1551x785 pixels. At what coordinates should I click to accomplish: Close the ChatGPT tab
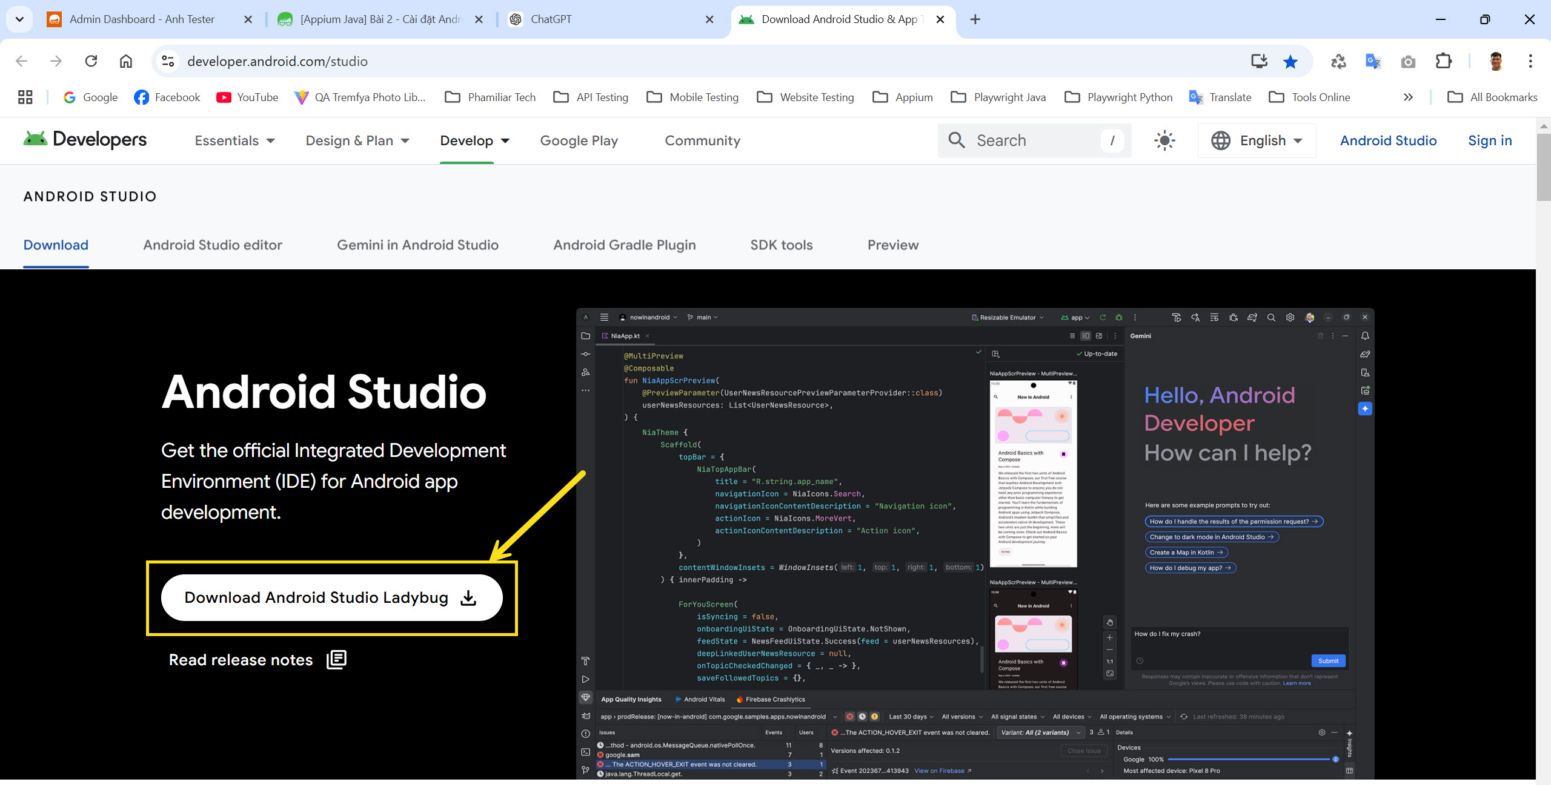pos(709,19)
